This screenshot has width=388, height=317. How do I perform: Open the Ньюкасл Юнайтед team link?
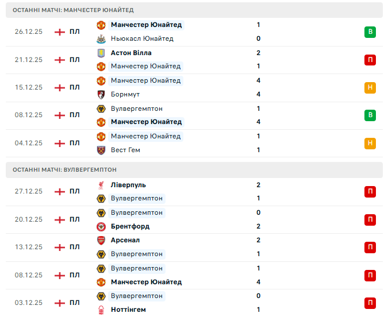[142, 39]
